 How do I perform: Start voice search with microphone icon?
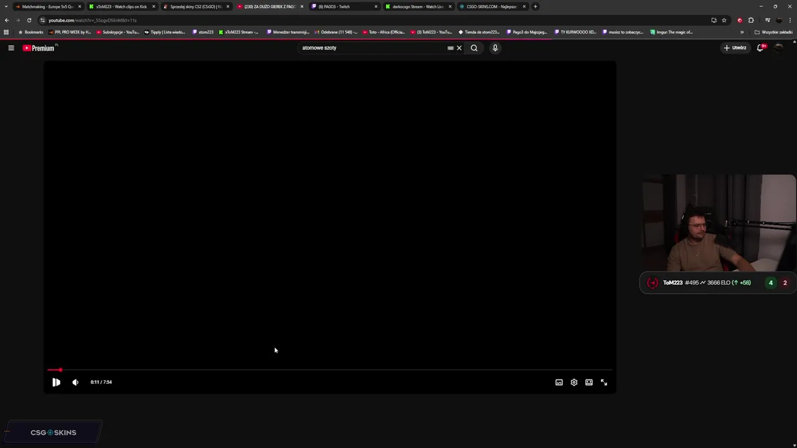[495, 48]
